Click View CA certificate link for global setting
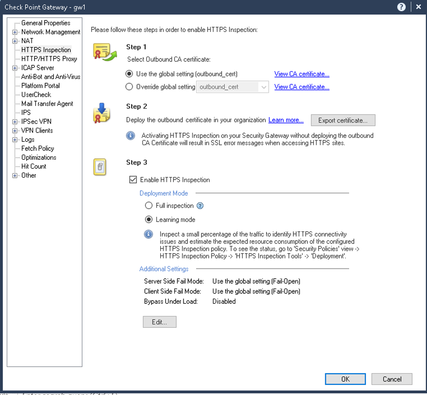Image resolution: width=427 pixels, height=395 pixels. [x=302, y=74]
